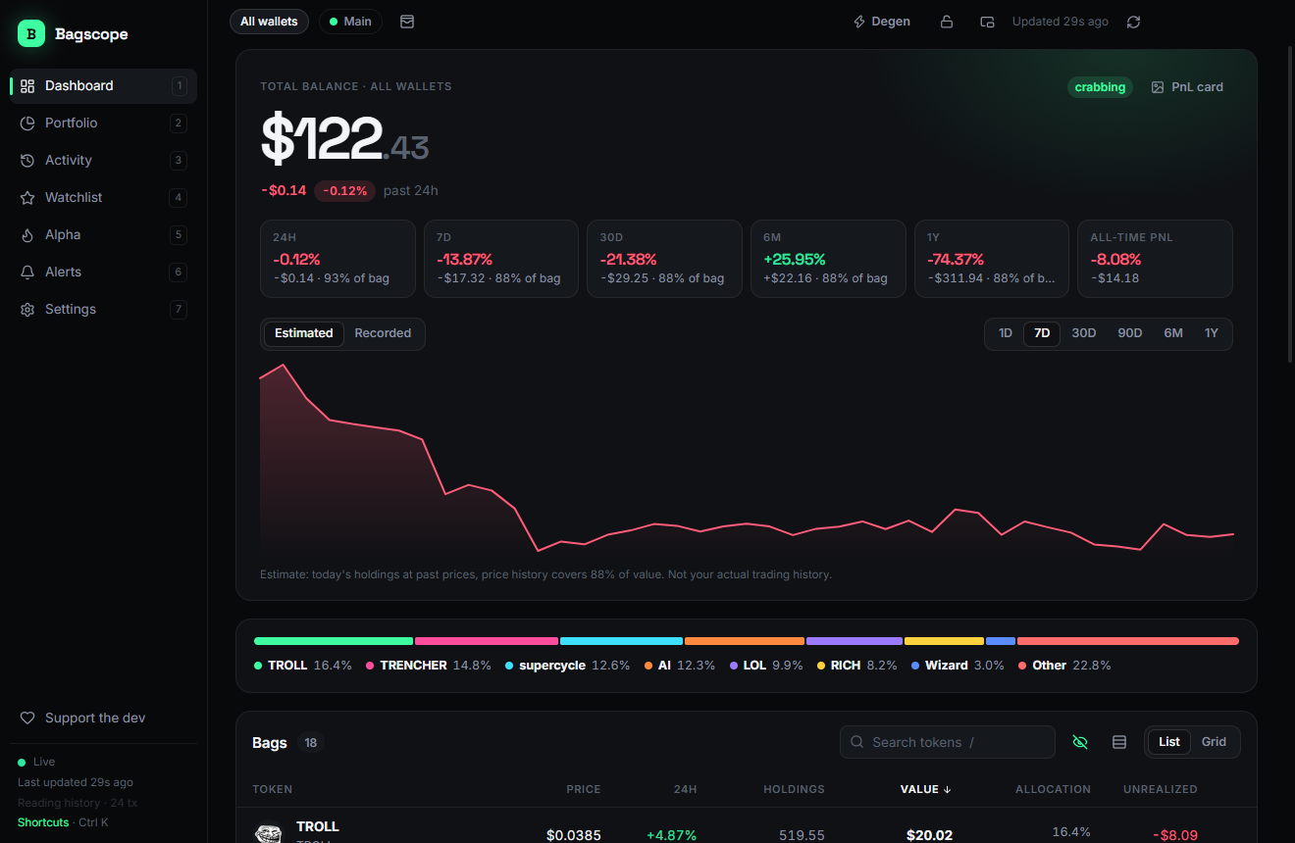Click the Alerts bell icon
The height and width of the screenshot is (843, 1295).
(x=27, y=273)
